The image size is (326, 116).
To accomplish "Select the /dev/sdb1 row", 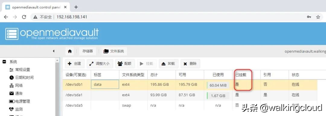I will coord(190,85).
